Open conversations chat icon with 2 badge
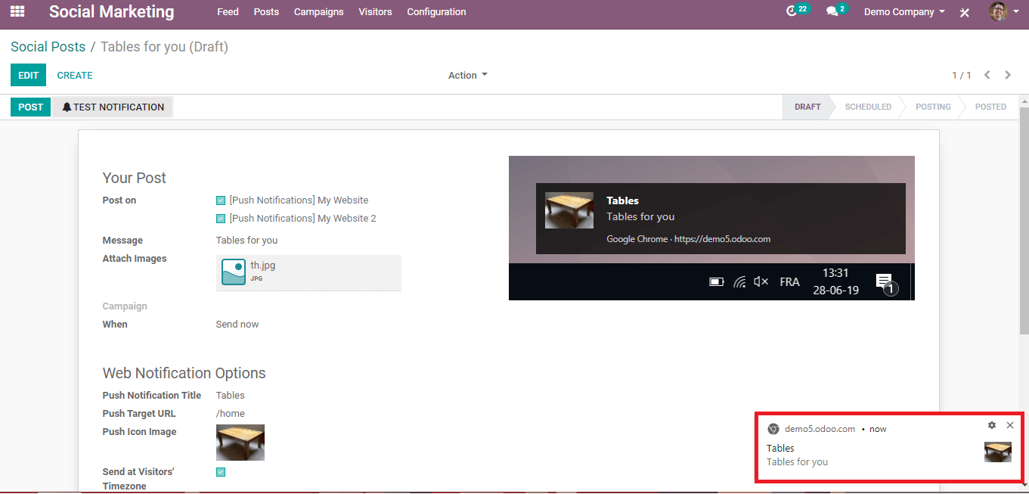1029x494 pixels. [x=832, y=11]
